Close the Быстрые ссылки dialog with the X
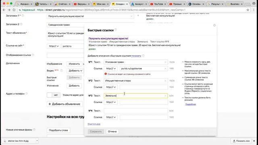The height and width of the screenshot is (145, 258). tap(214, 25)
